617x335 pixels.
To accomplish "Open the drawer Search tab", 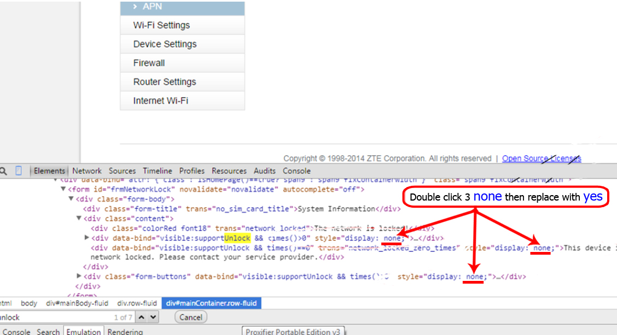I will pos(48,332).
